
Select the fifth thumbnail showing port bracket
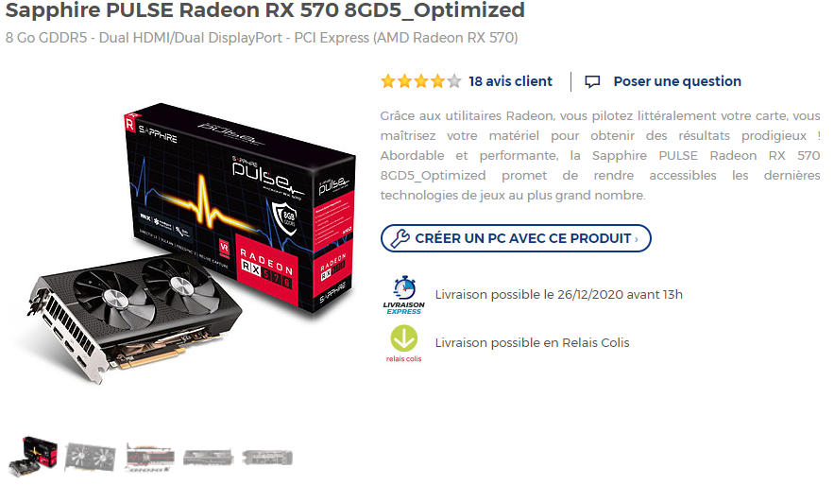267,458
